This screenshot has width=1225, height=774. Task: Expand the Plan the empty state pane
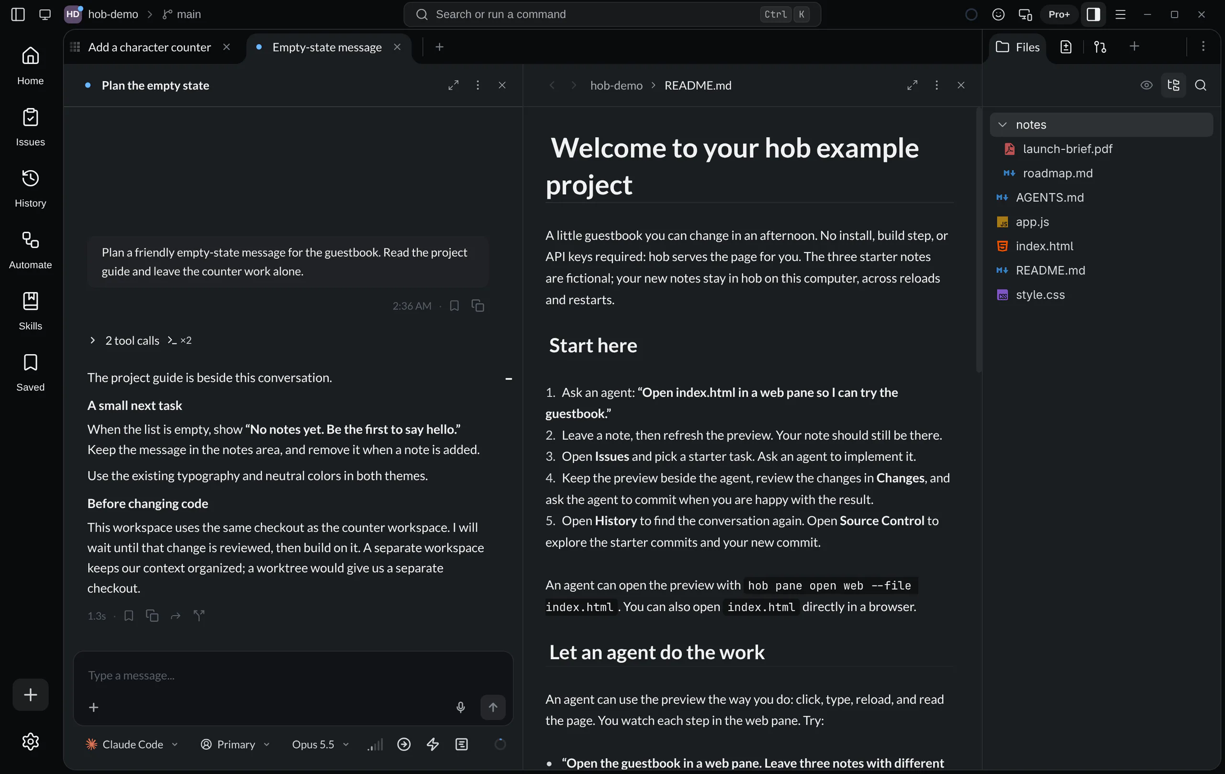click(x=453, y=85)
